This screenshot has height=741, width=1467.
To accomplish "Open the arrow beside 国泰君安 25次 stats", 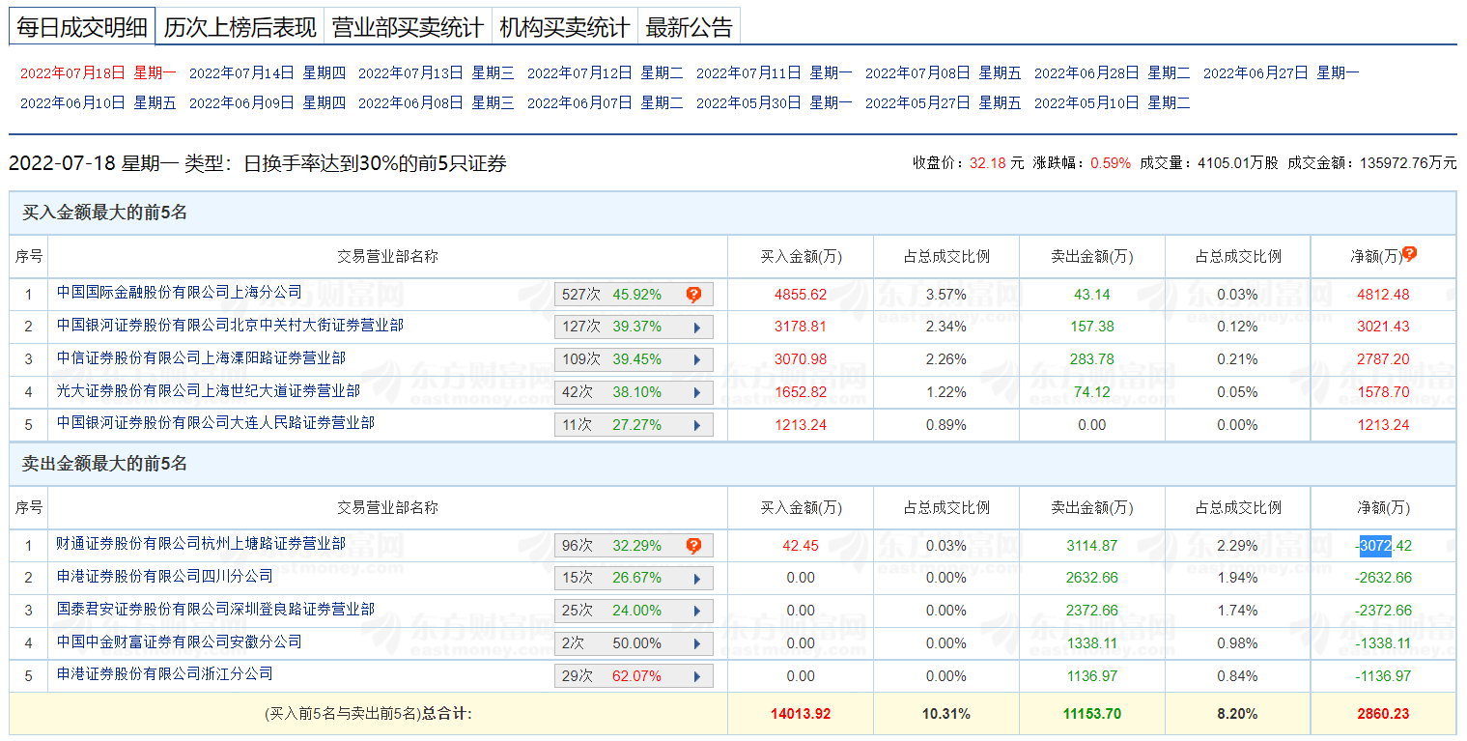I will pyautogui.click(x=697, y=612).
